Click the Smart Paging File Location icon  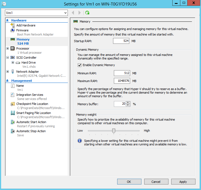click(x=13, y=113)
